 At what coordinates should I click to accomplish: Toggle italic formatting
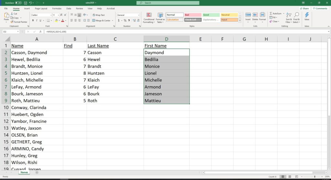coord(37,21)
